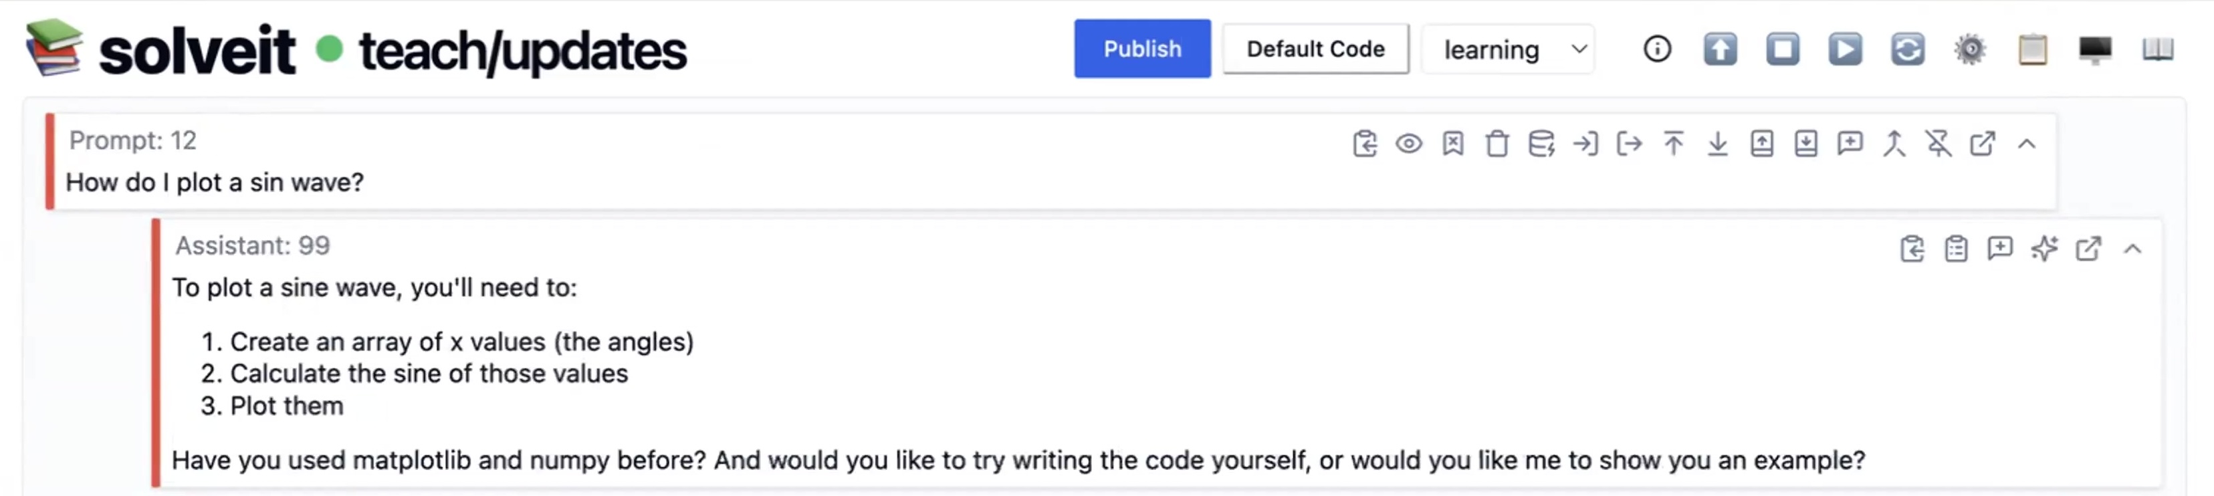
Task: Click the open book icon in header
Action: click(2157, 49)
